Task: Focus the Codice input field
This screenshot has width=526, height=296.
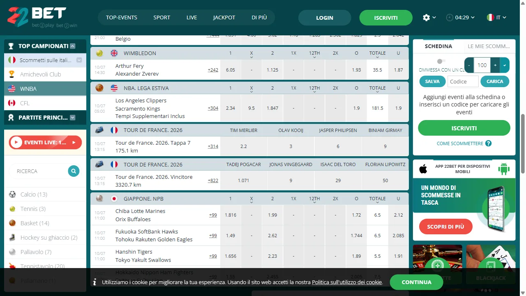Action: [463, 81]
